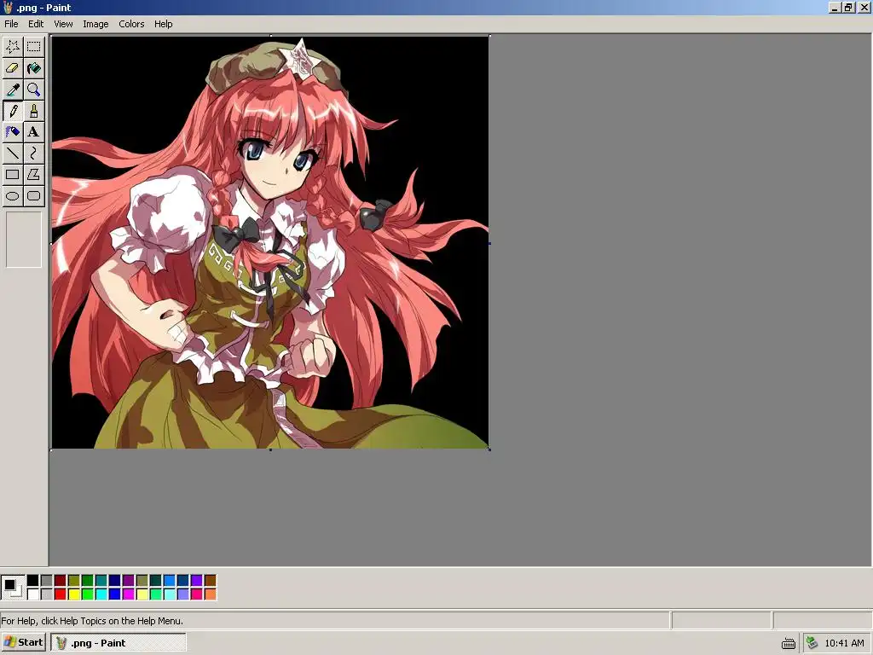The width and height of the screenshot is (873, 655).
Task: Pick the dark green swatch
Action: tap(88, 580)
